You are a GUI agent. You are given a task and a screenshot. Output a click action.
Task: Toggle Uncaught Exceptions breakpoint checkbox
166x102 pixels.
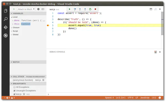tap(14, 91)
